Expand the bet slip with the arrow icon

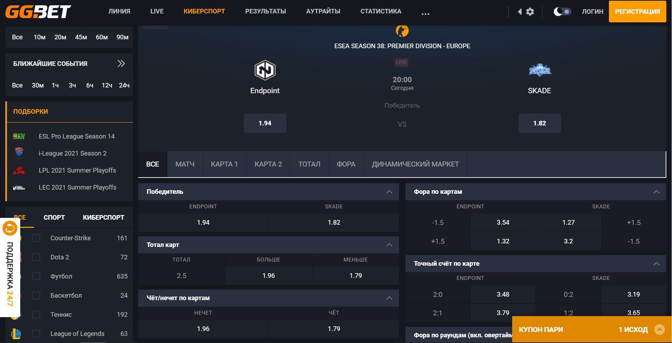coord(660,330)
